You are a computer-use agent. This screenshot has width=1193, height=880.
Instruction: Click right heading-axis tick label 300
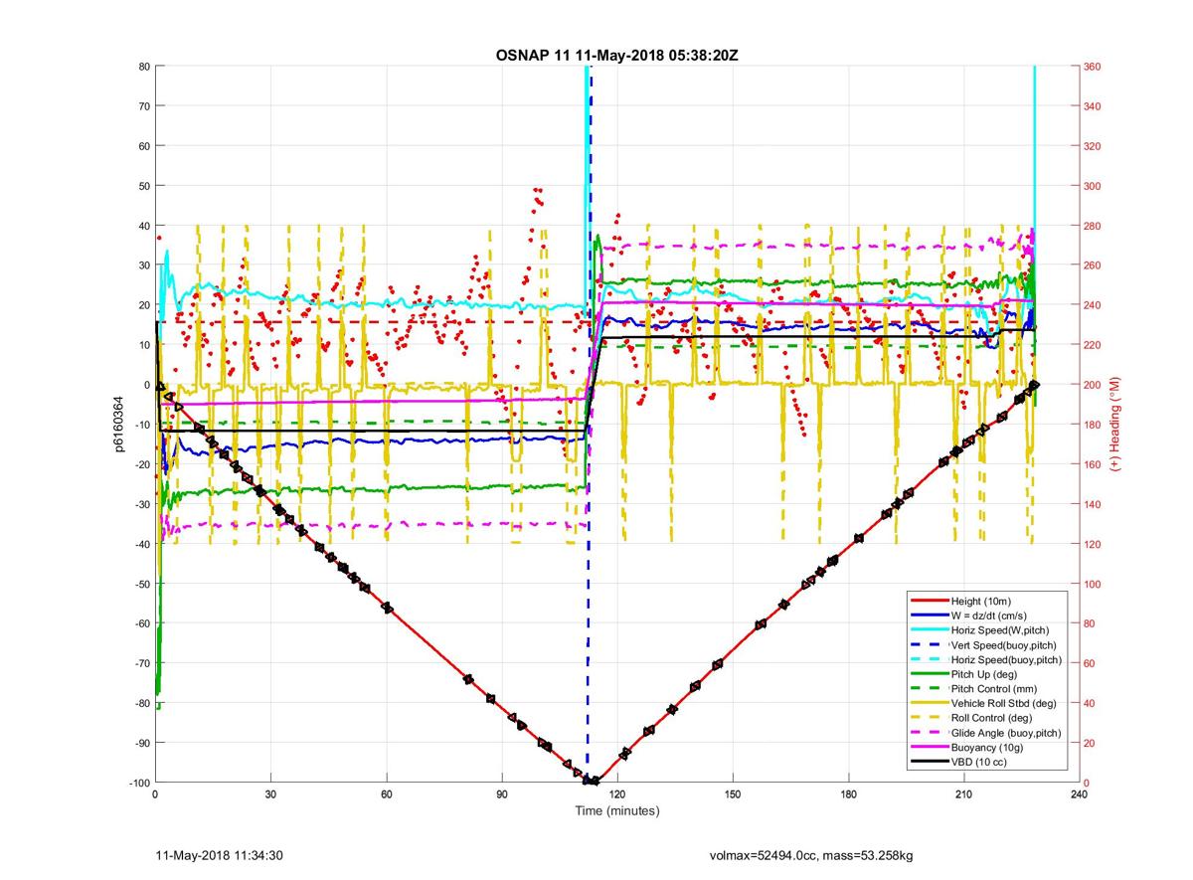click(1094, 186)
